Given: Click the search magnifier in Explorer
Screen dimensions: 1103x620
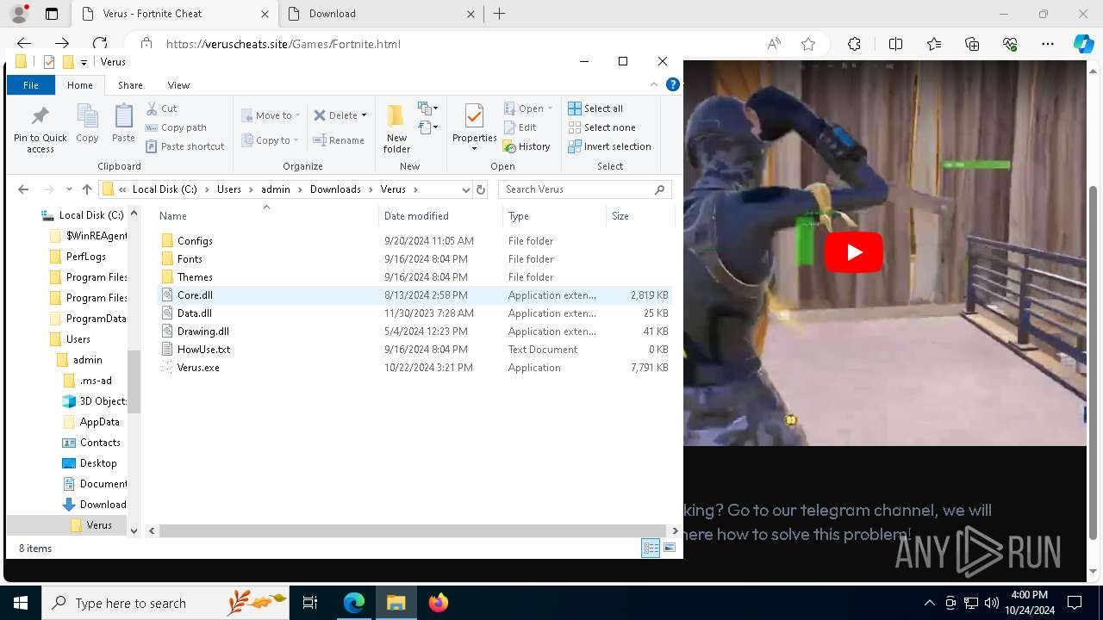Looking at the screenshot, I should [660, 189].
